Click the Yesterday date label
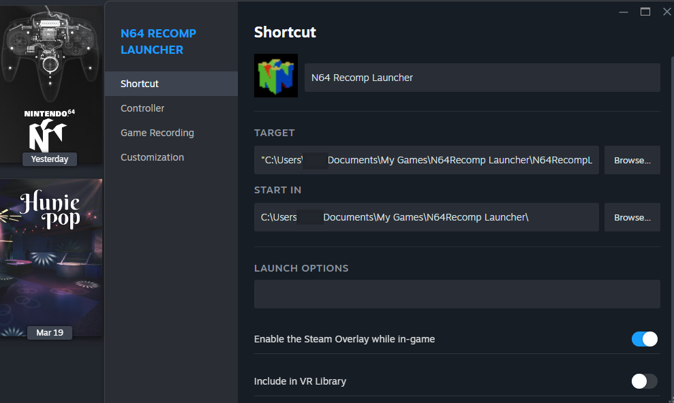This screenshot has width=674, height=403. coord(50,159)
